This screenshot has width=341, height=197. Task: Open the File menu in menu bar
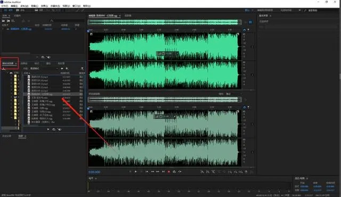[5, 6]
